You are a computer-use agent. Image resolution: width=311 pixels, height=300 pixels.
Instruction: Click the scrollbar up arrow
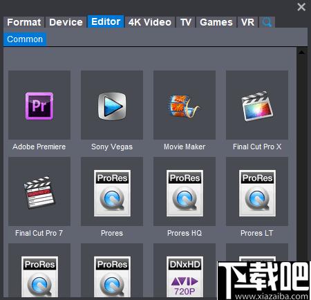(x=301, y=53)
